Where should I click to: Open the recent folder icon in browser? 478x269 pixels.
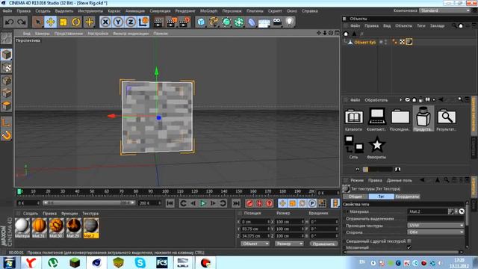coord(400,120)
